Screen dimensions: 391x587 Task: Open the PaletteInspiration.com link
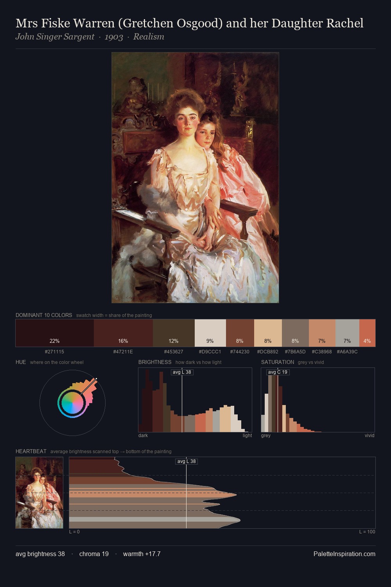click(344, 554)
